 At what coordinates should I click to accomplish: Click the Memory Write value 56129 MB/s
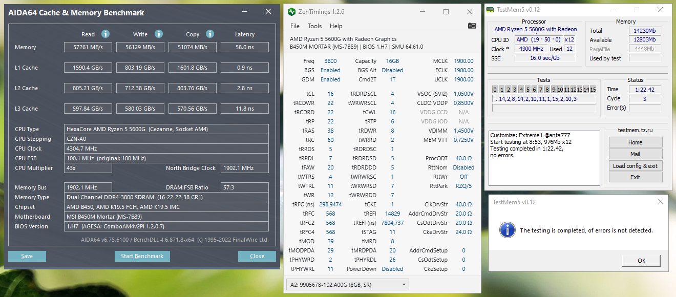click(140, 47)
